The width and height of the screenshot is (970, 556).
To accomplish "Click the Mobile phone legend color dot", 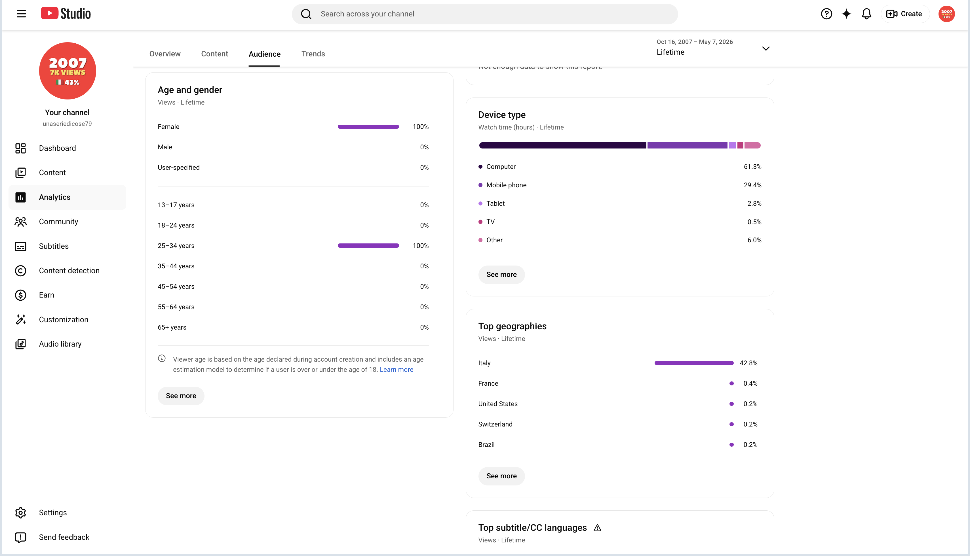I will point(480,185).
